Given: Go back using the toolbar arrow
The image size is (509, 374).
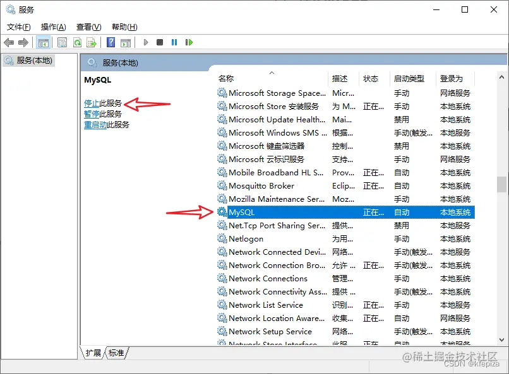Looking at the screenshot, I should [x=9, y=42].
